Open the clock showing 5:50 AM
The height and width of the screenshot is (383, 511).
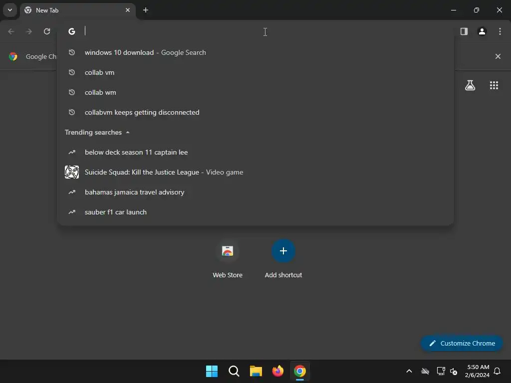coord(478,371)
